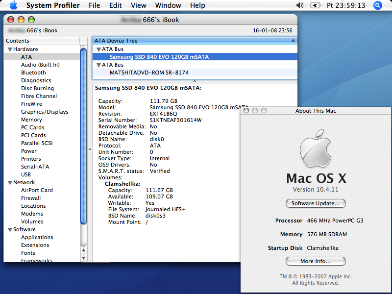Select Bluetooth in Hardware list

tap(33, 73)
